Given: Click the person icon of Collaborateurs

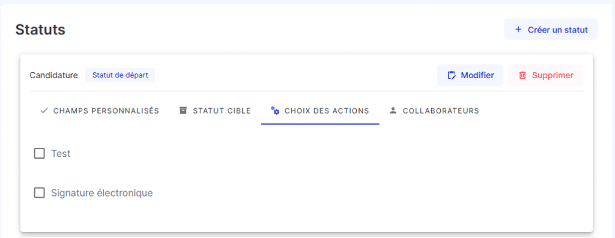Looking at the screenshot, I should 393,111.
